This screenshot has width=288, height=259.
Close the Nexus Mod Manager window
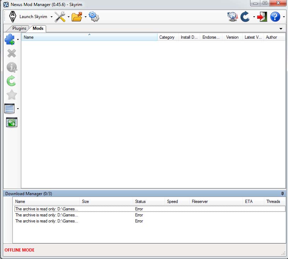point(278,3)
